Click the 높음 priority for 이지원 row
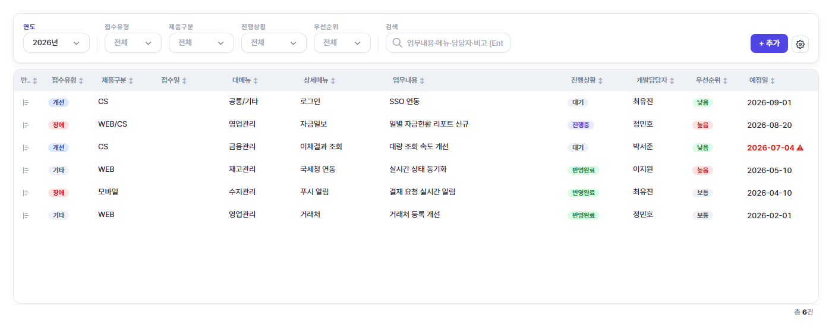Viewport: 832px width, 333px height. pos(702,170)
